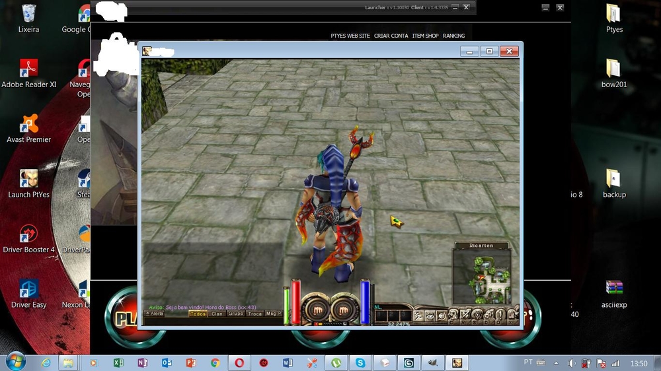Open ITEM SHOP link in launcher
The image size is (661, 371).
pyautogui.click(x=425, y=36)
